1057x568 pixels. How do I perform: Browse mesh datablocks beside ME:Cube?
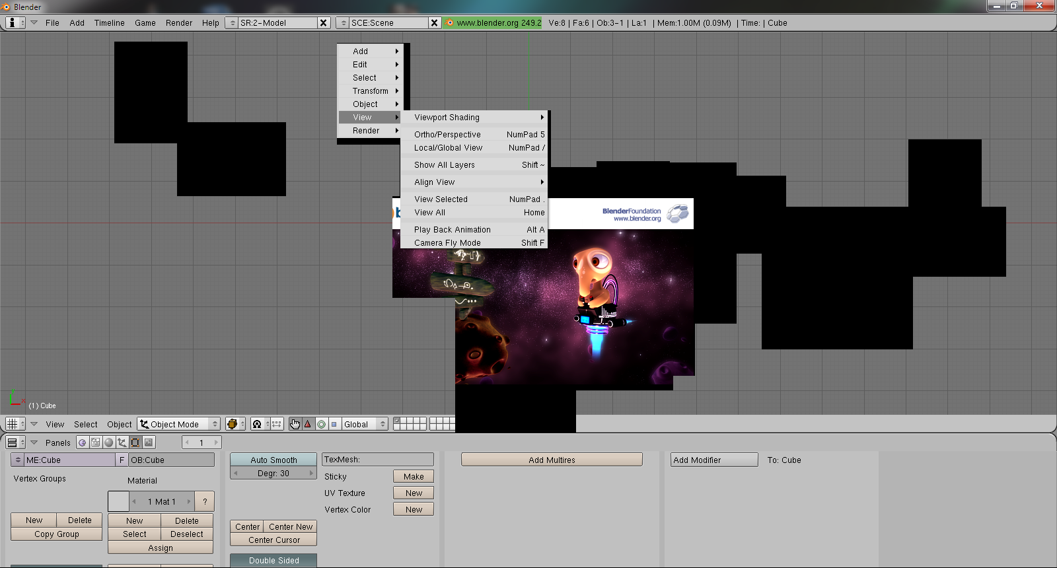coord(18,460)
